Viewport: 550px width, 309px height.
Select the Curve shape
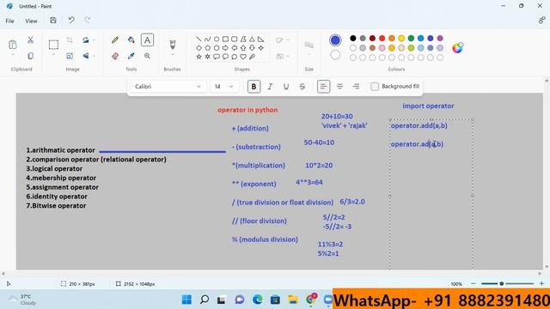tap(208, 39)
